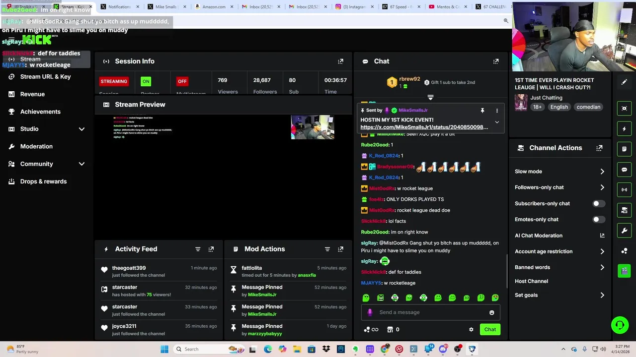Toggle Emotes-only chat switch

tap(599, 220)
